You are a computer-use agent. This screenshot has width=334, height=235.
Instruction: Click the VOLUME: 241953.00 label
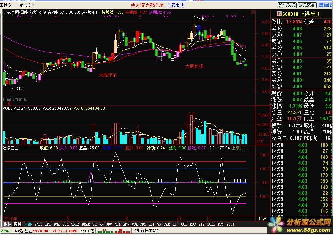tap(22, 108)
